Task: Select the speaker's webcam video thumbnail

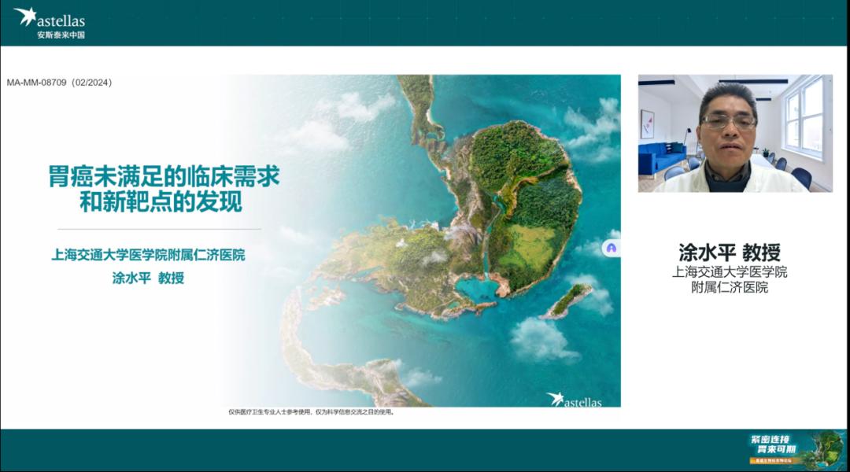Action: [734, 133]
